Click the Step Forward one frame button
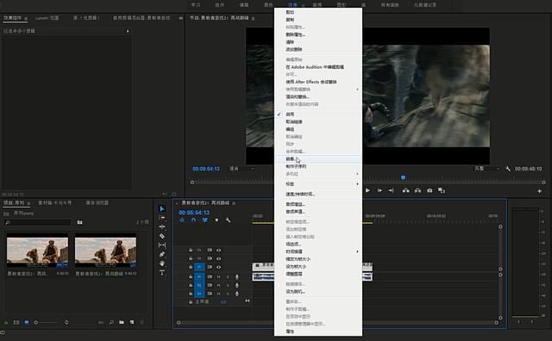The width and height of the screenshot is (552, 341). click(379, 190)
